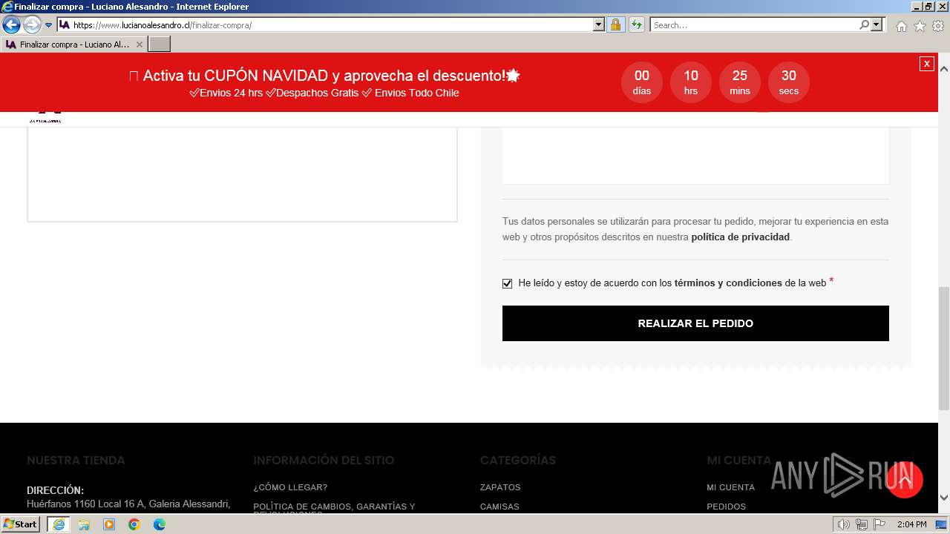Open Tools with the gear icon
This screenshot has height=534, width=950.
[937, 26]
